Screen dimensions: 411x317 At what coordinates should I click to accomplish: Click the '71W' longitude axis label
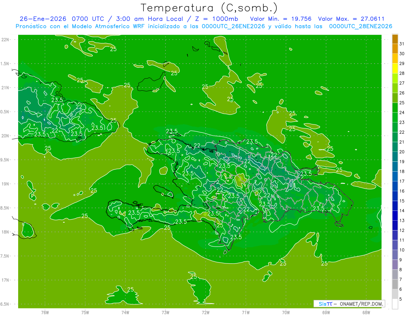[246, 313]
